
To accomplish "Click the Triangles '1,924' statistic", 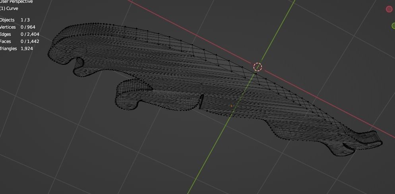I will tap(27, 48).
